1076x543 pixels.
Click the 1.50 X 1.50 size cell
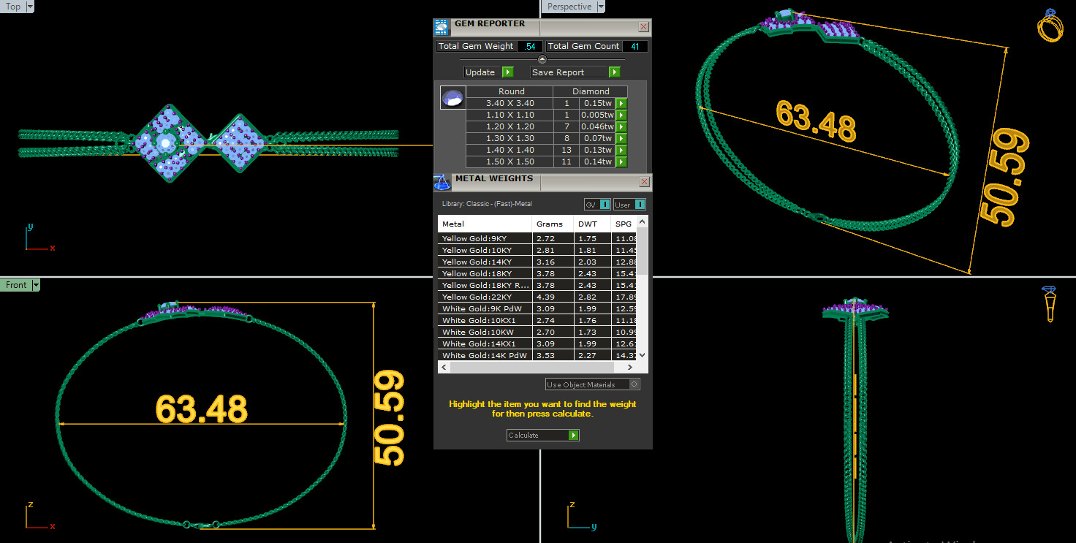[509, 162]
